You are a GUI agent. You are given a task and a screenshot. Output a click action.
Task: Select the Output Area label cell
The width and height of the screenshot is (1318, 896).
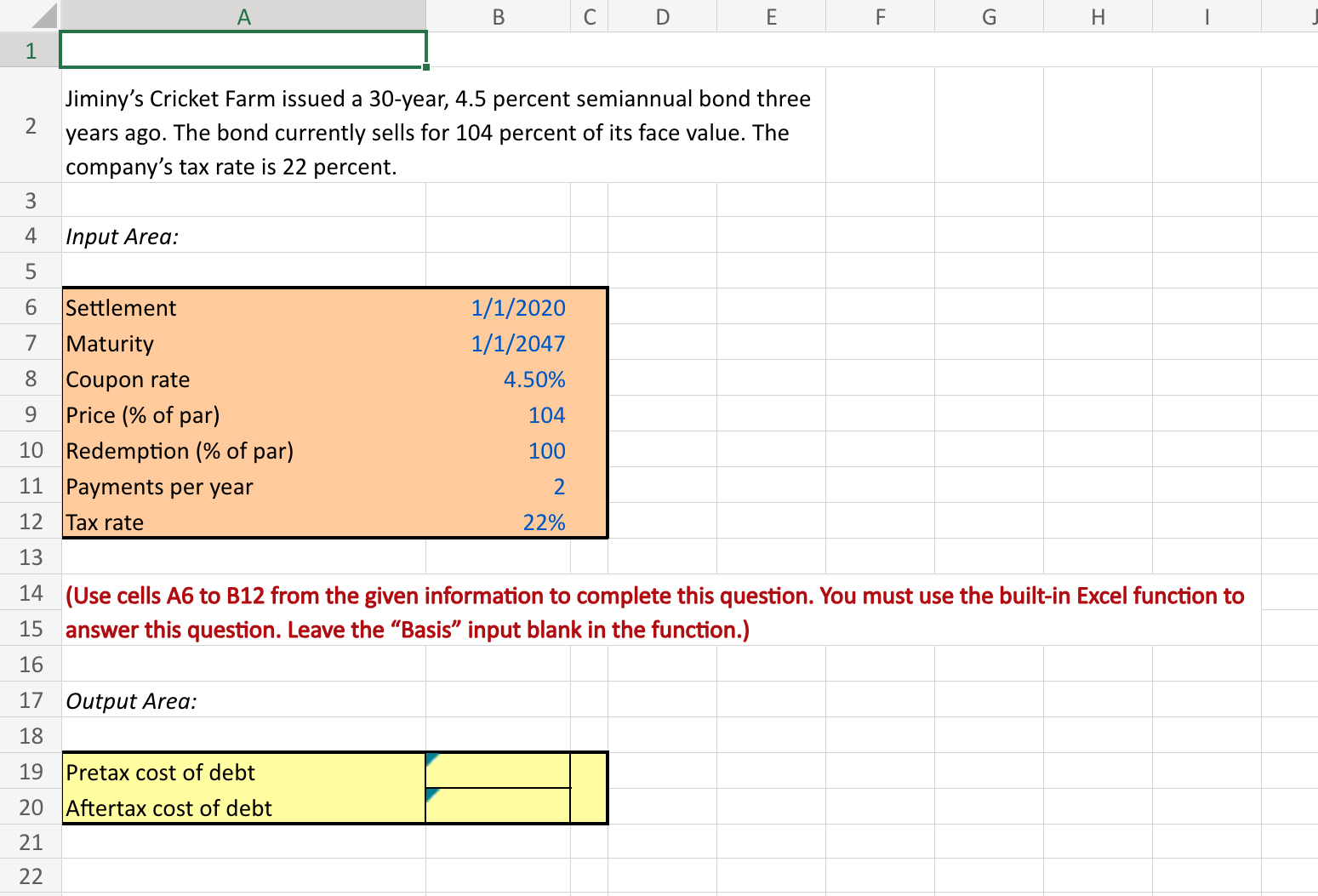point(242,700)
